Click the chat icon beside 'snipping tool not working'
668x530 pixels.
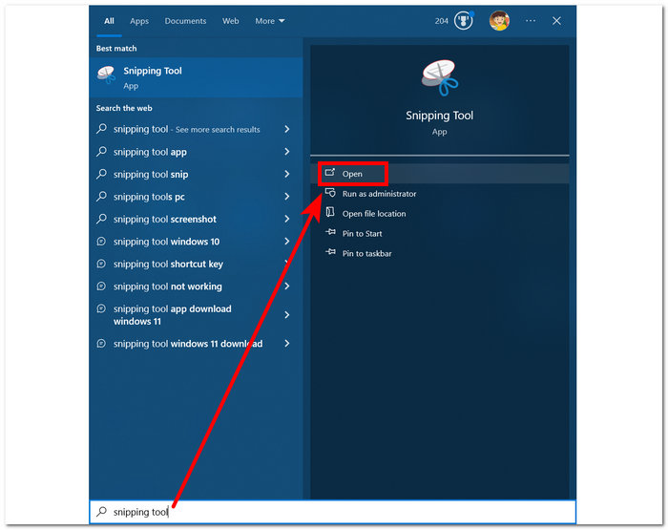click(x=101, y=286)
